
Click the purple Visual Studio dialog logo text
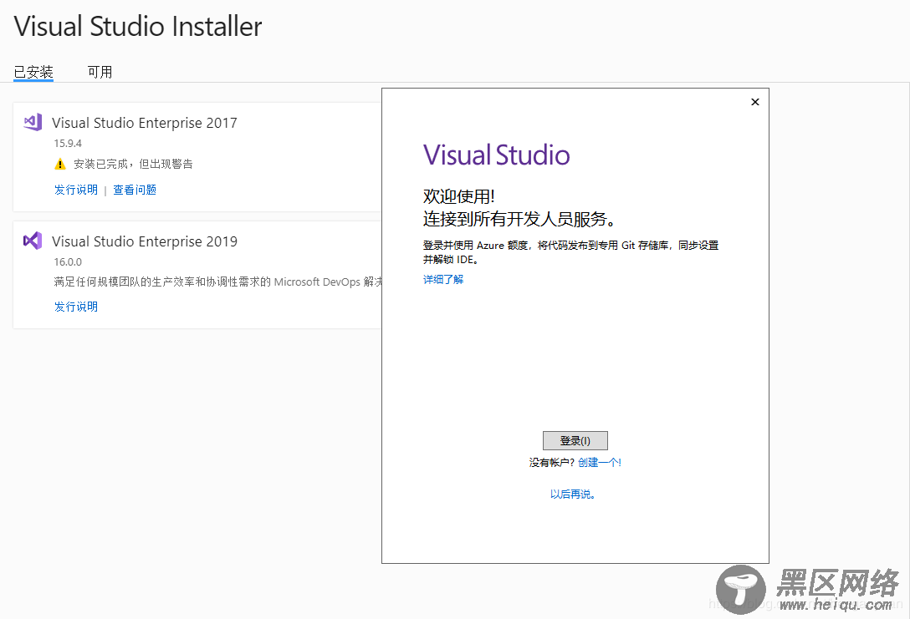tap(496, 155)
